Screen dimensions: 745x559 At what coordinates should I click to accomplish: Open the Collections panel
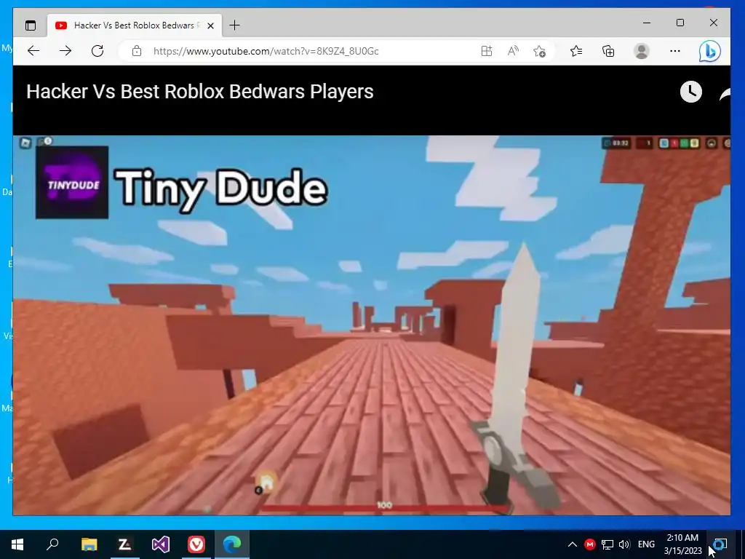click(608, 51)
